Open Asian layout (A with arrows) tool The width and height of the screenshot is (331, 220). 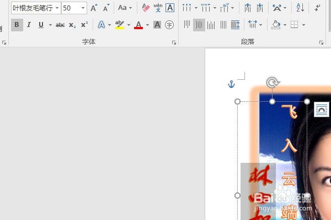277,8
